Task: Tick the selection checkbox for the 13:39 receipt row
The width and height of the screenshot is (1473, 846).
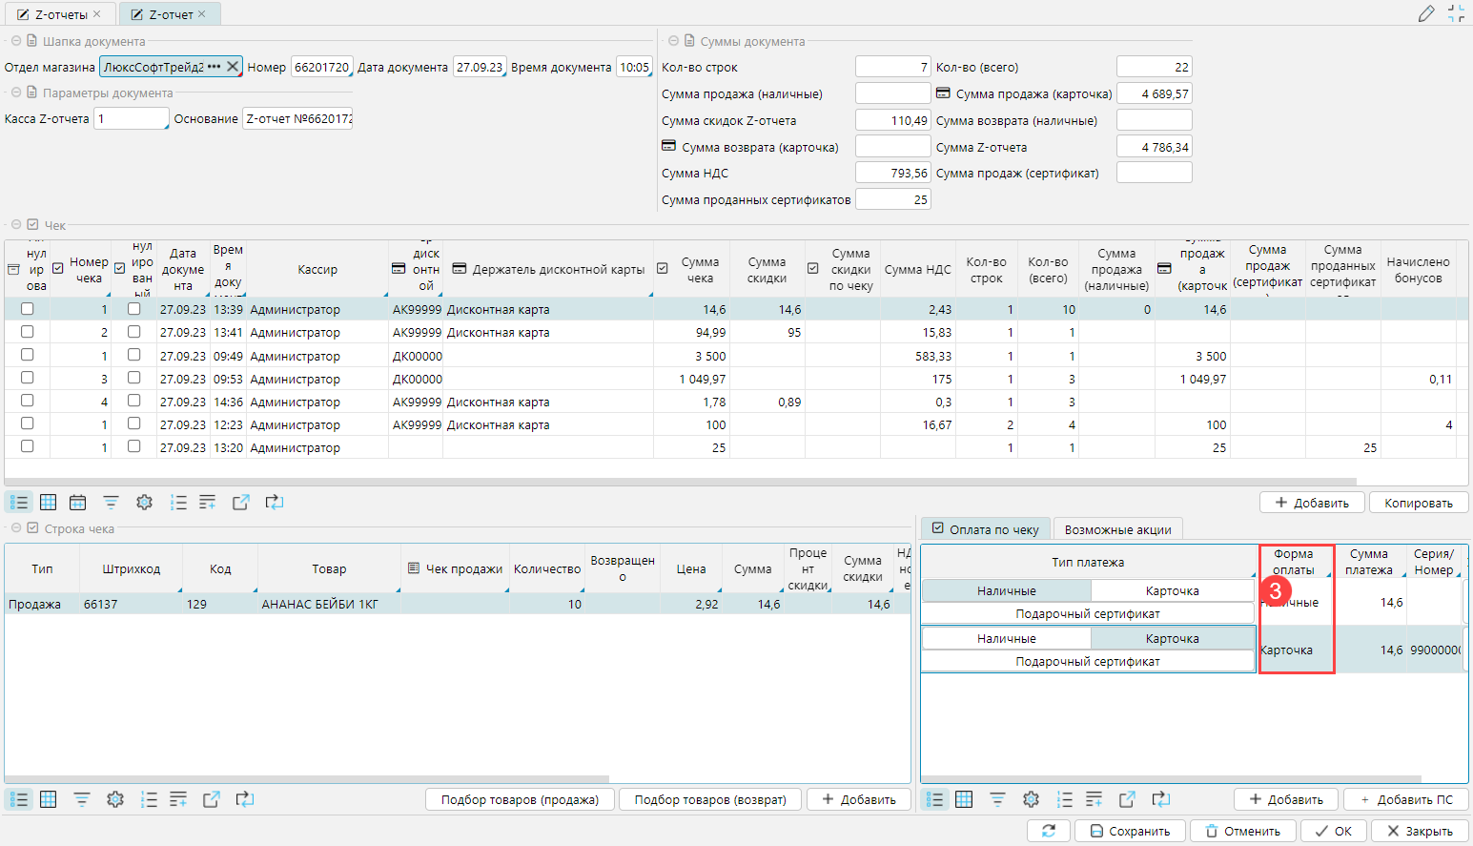Action: click(28, 309)
